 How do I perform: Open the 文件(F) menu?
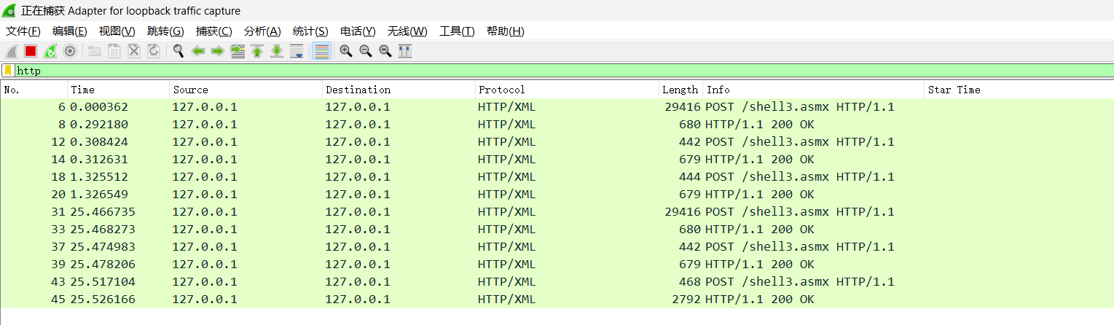click(23, 31)
